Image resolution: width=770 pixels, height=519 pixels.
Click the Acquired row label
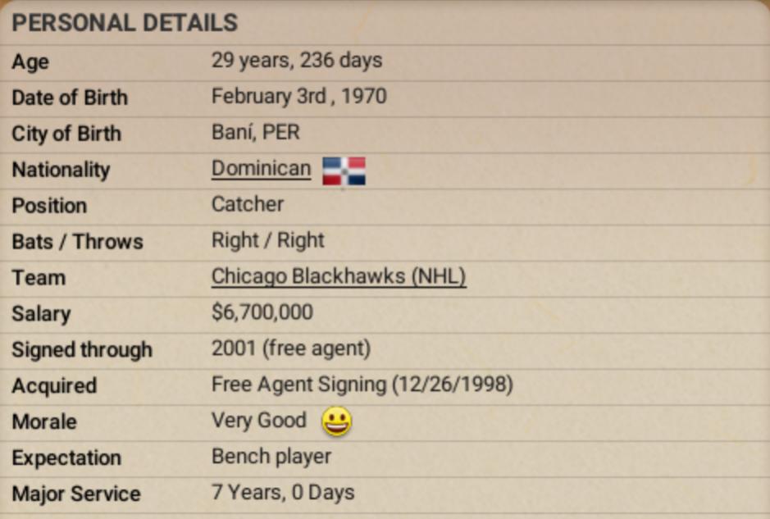pyautogui.click(x=54, y=386)
